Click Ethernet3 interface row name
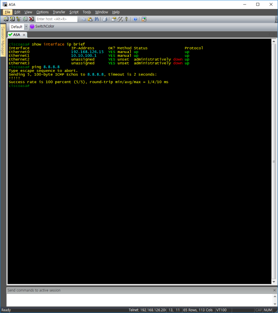 click(x=19, y=63)
